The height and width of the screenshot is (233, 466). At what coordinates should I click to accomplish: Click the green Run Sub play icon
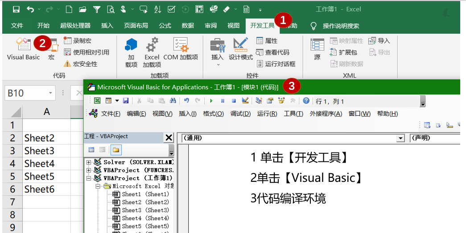pyautogui.click(x=211, y=101)
